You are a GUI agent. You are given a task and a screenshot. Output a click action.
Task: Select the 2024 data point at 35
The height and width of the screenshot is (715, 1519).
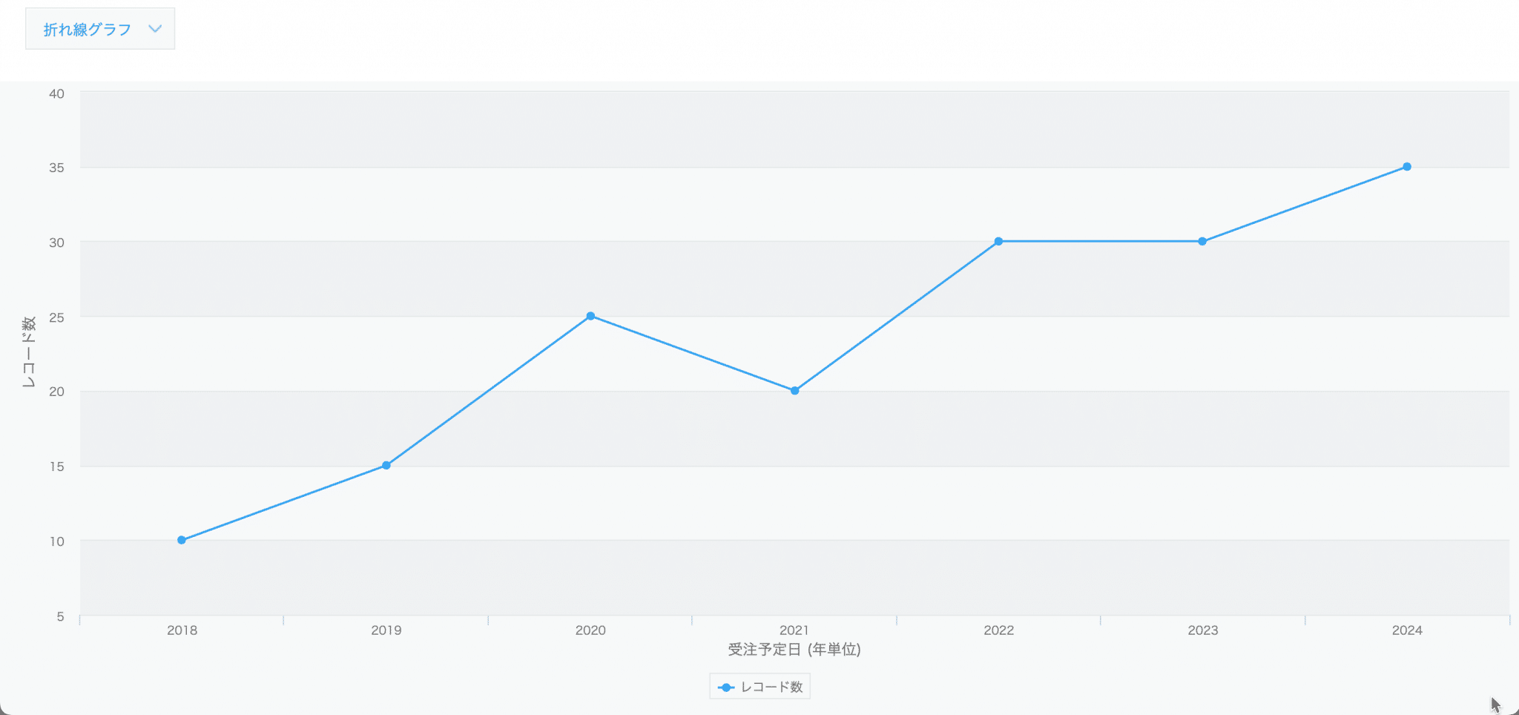click(x=1407, y=167)
